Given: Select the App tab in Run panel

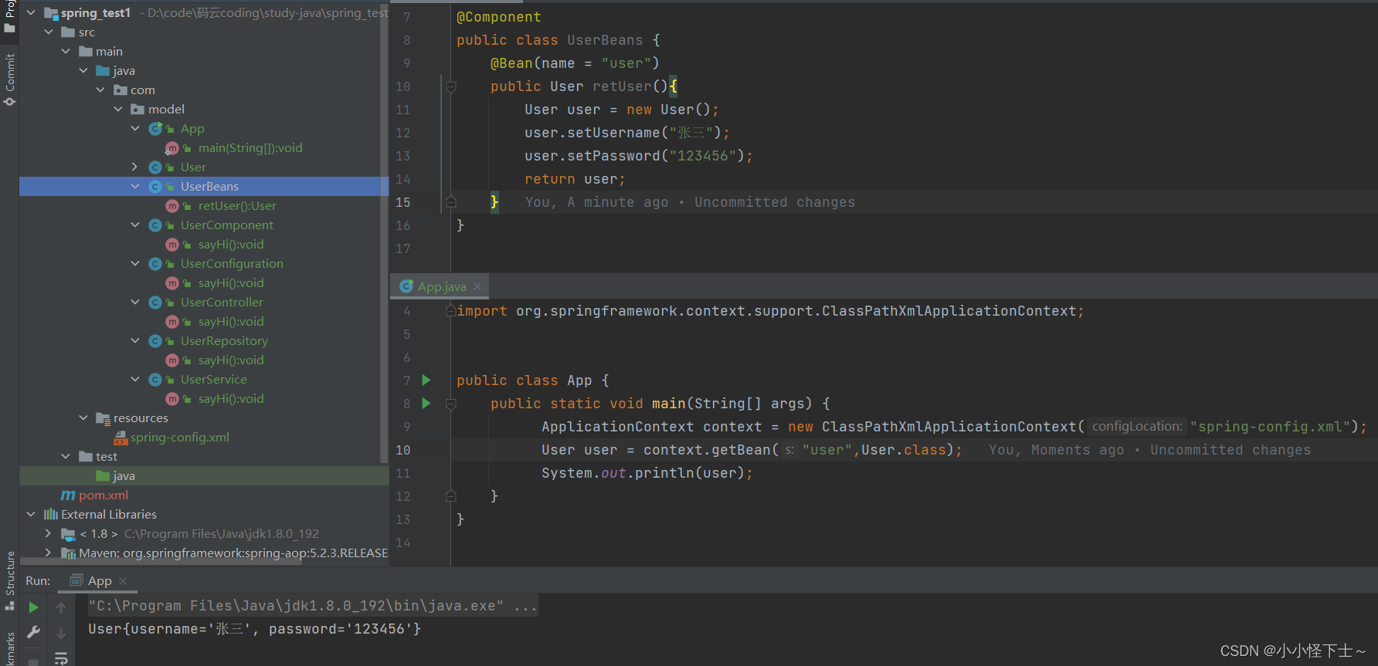Looking at the screenshot, I should pyautogui.click(x=100, y=581).
